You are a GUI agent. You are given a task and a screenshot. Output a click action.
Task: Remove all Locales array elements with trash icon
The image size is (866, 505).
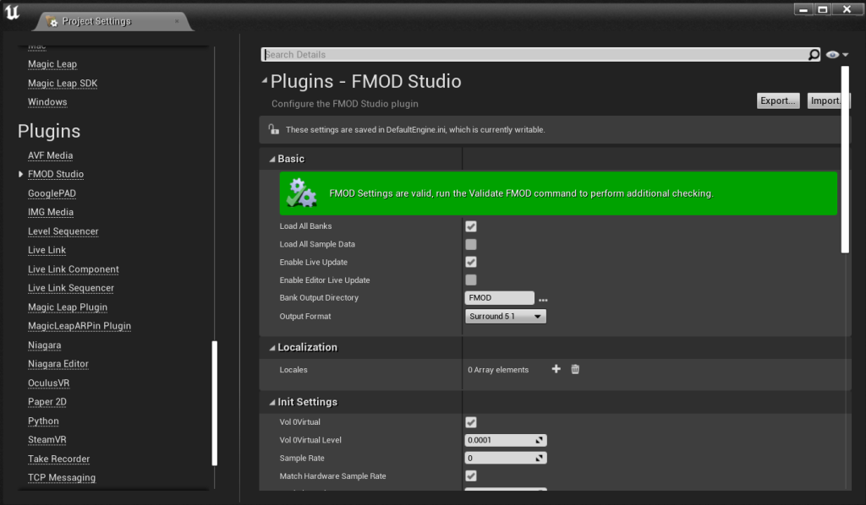[x=575, y=369]
